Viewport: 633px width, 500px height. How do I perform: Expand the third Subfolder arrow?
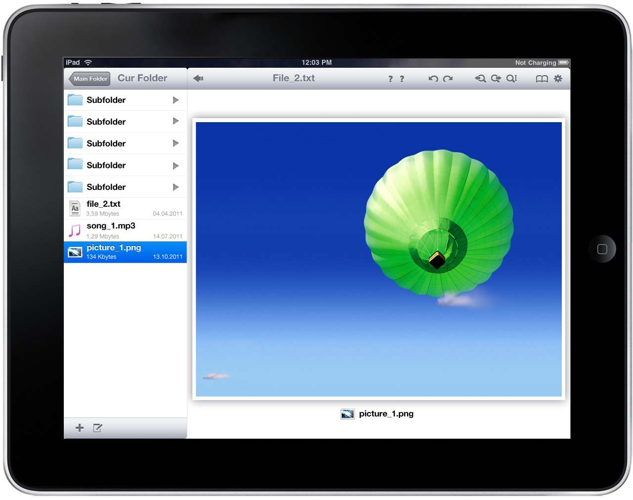(176, 143)
